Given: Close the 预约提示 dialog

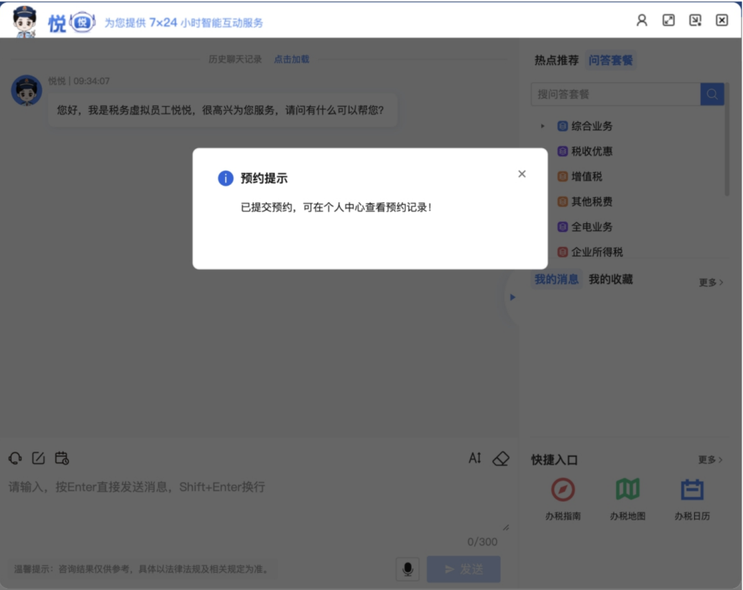Looking at the screenshot, I should (521, 174).
